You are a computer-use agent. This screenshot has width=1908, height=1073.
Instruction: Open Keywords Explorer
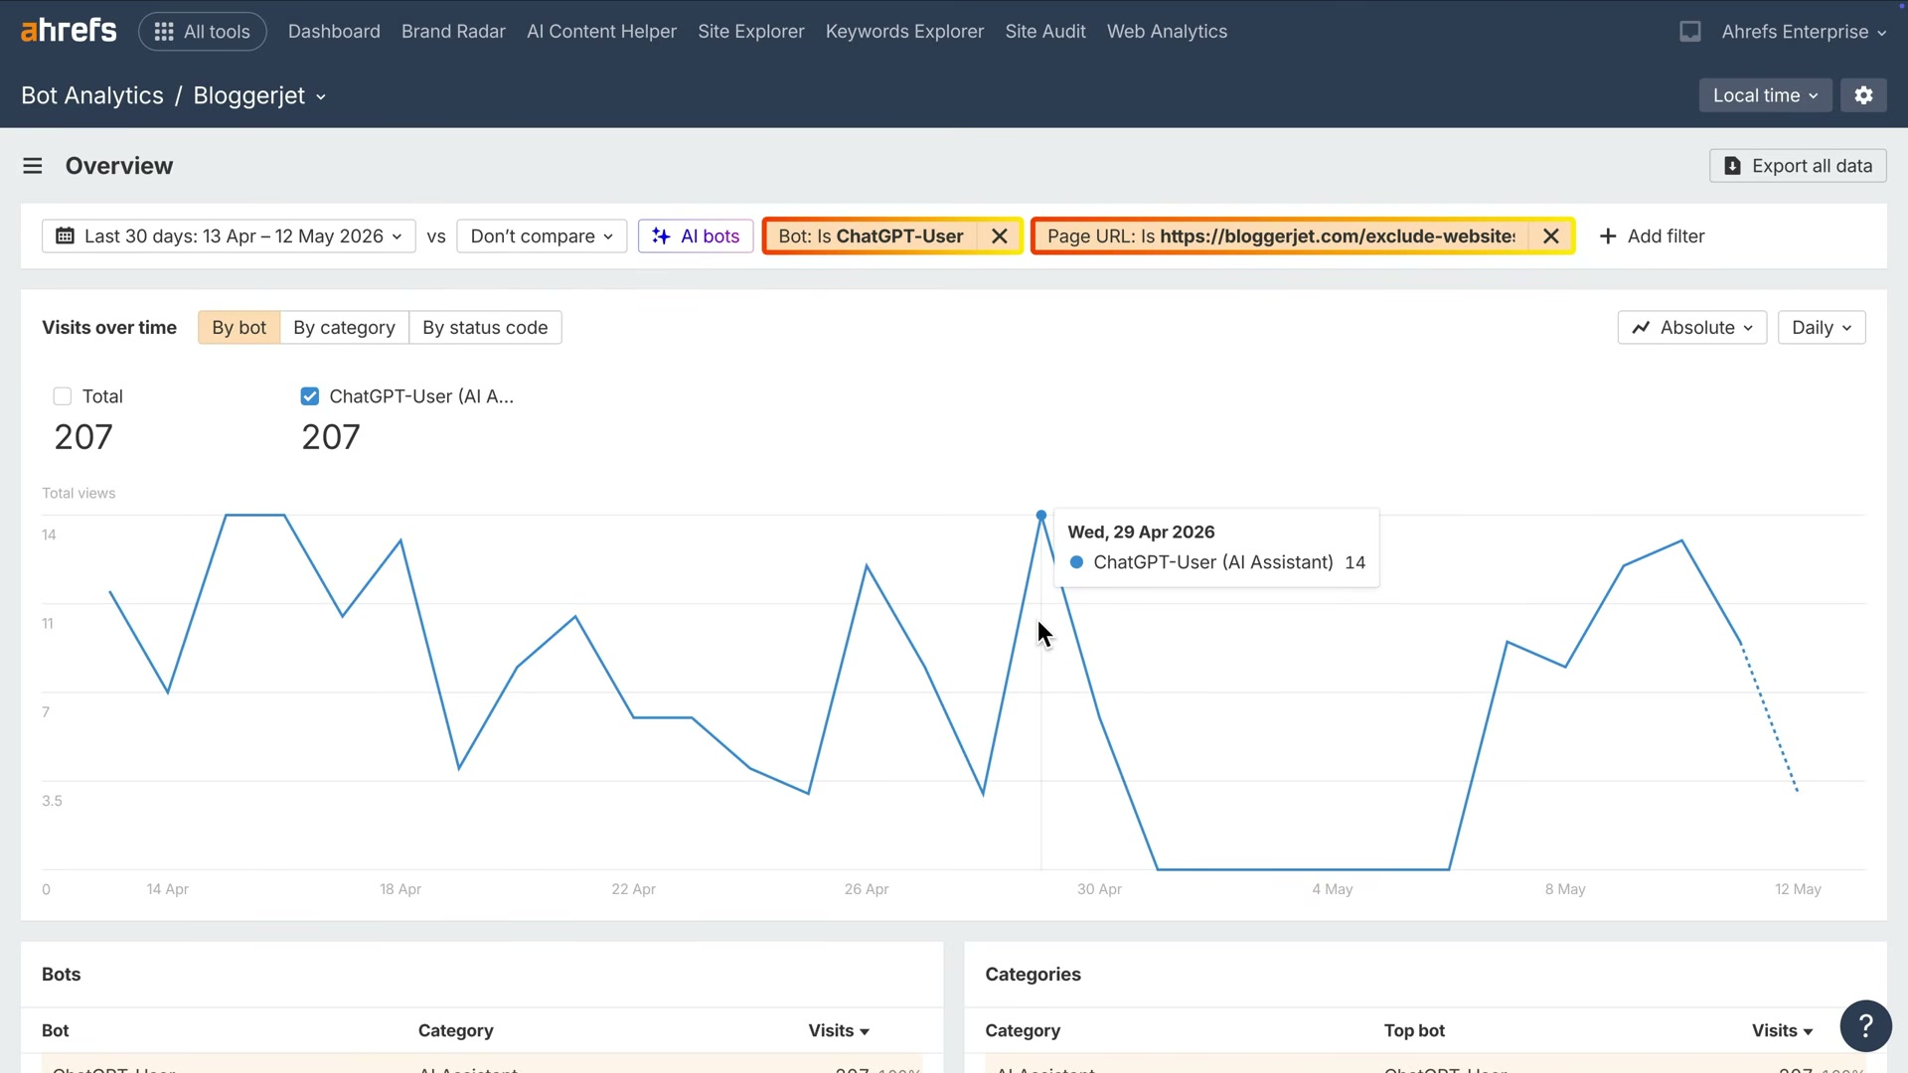pyautogui.click(x=904, y=32)
